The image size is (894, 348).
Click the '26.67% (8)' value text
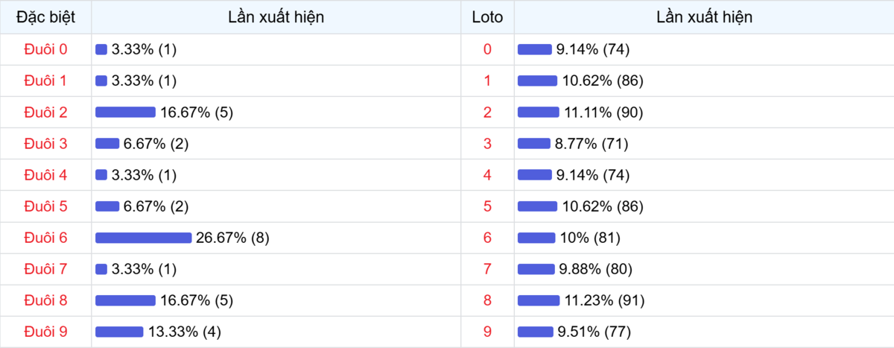[x=232, y=238]
